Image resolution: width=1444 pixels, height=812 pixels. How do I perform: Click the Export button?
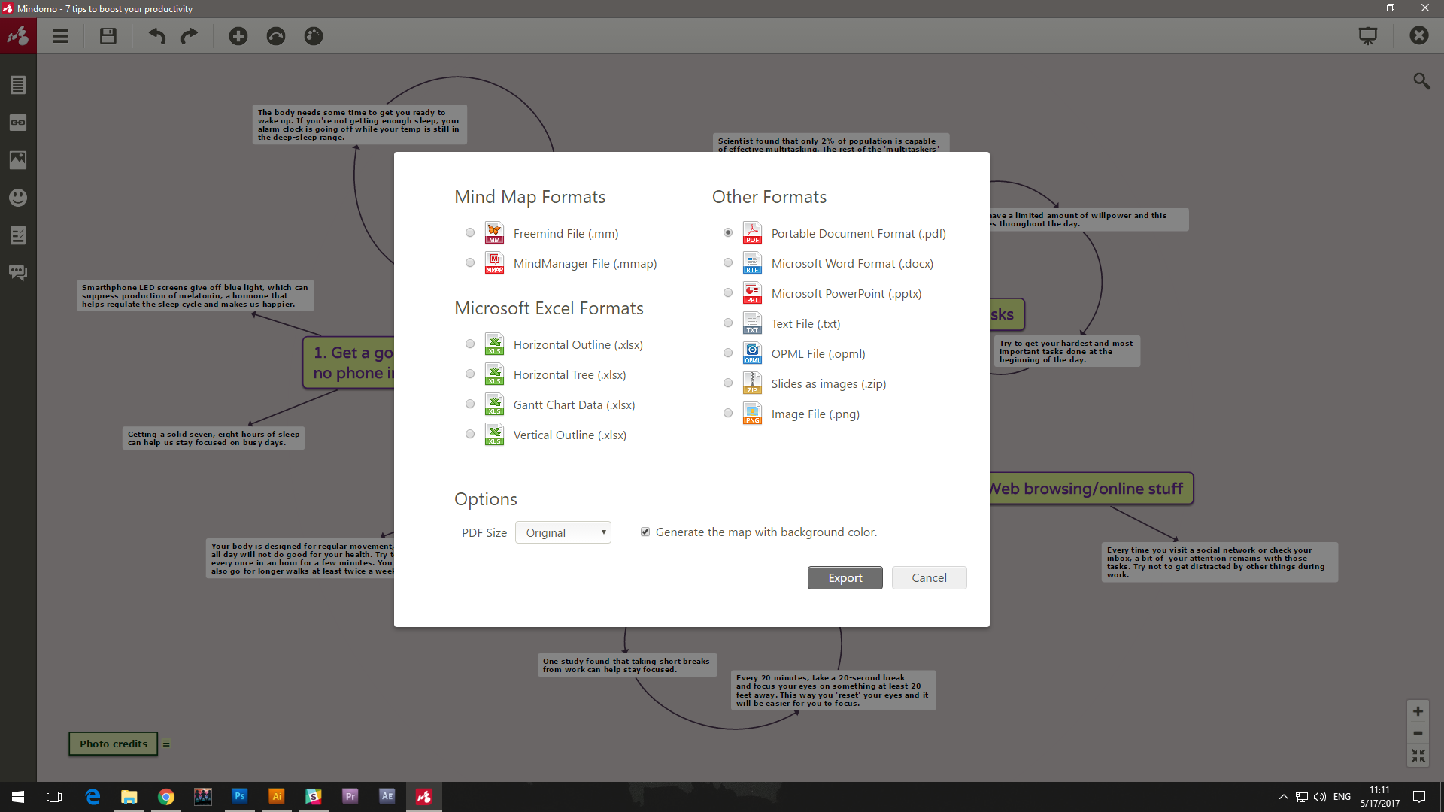pyautogui.click(x=845, y=577)
